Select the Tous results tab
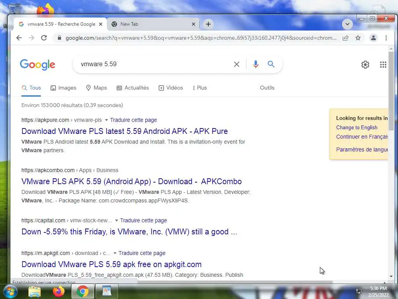The image size is (398, 299). click(31, 88)
